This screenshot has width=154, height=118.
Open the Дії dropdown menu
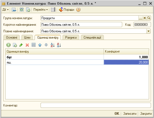point(5,10)
